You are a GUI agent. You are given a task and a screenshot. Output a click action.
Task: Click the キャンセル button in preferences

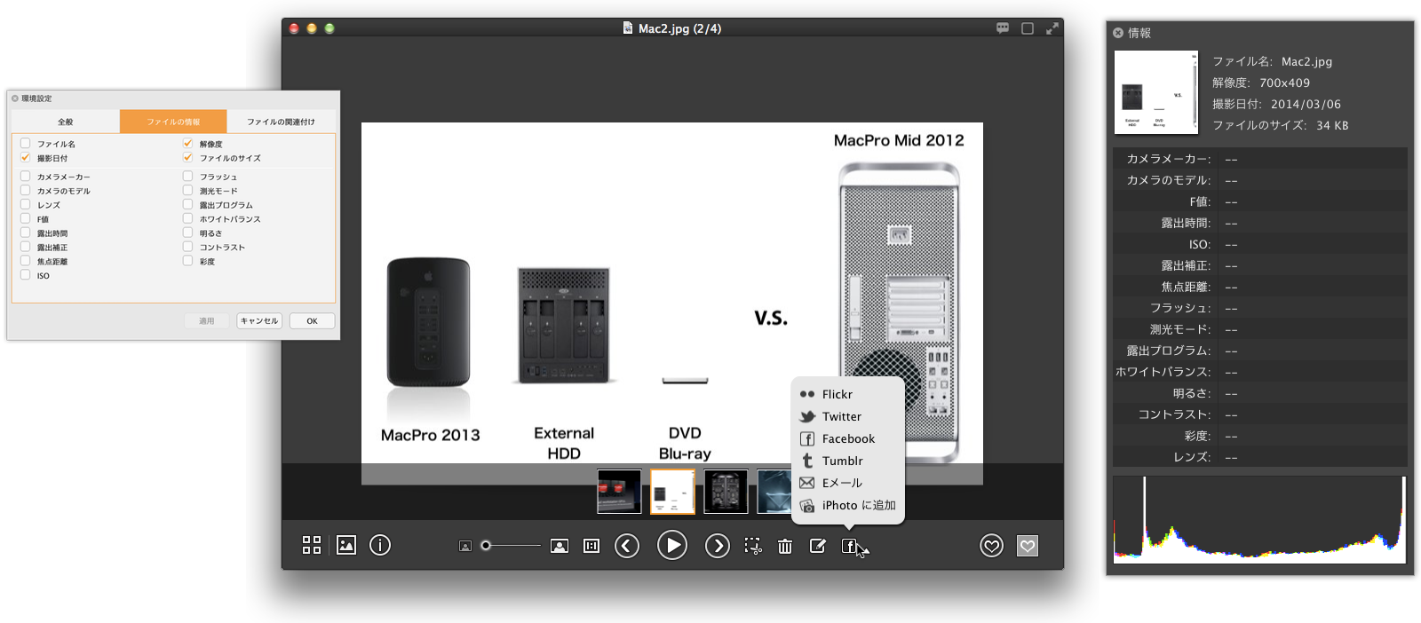[x=259, y=321]
